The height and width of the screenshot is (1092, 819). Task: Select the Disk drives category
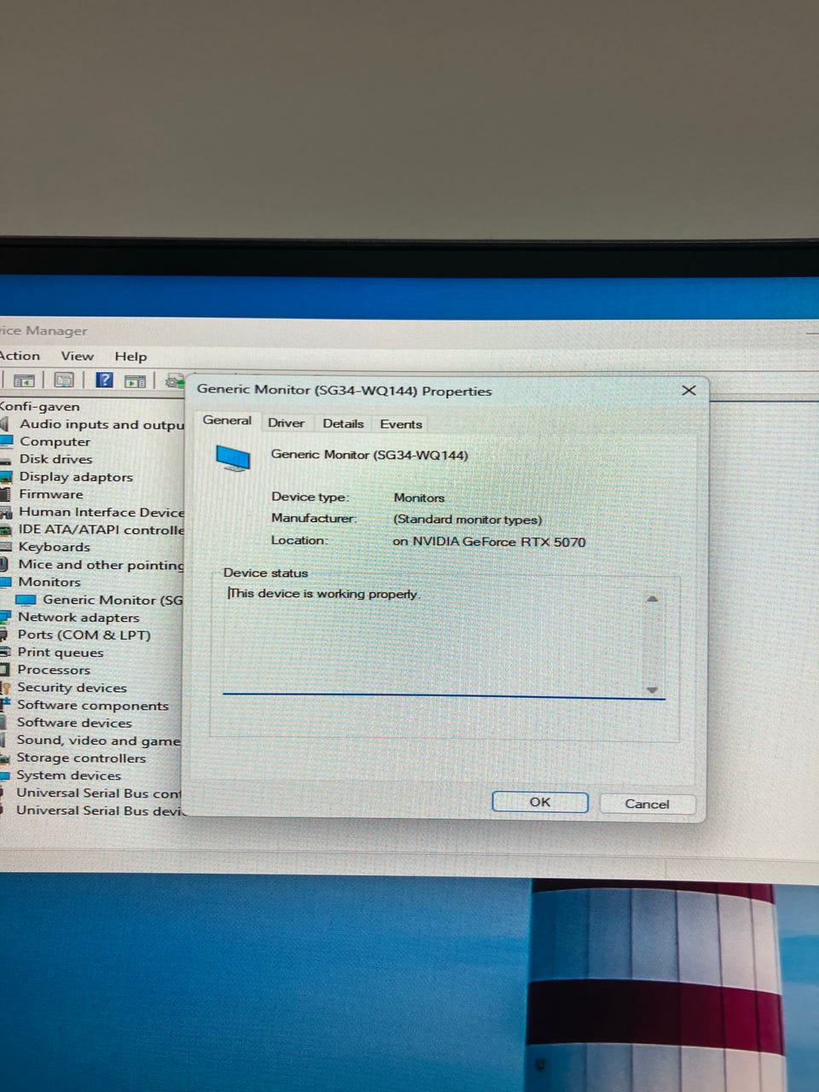click(55, 459)
